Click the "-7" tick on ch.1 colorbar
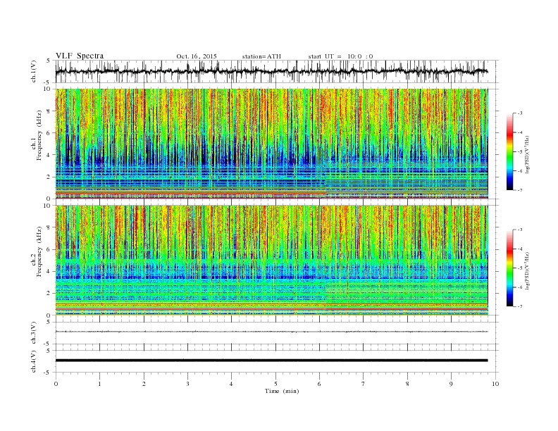 coord(519,190)
